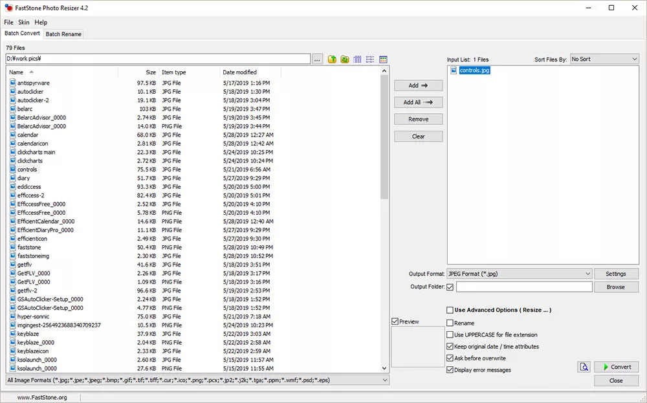Open output format Settings

click(x=616, y=274)
